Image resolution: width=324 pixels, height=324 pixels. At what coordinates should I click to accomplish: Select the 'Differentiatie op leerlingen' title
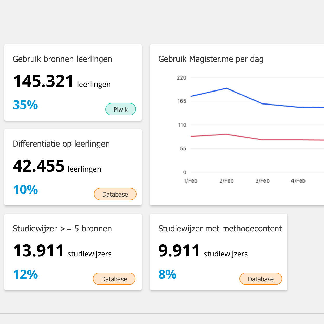[61, 144]
